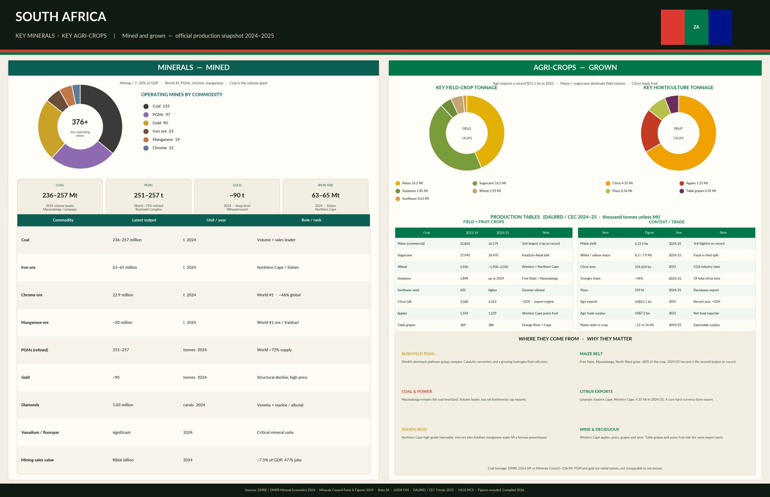This screenshot has width=770, height=497.
Task: Click the Apples 1.23 Mt legend entry
Action: click(x=694, y=183)
